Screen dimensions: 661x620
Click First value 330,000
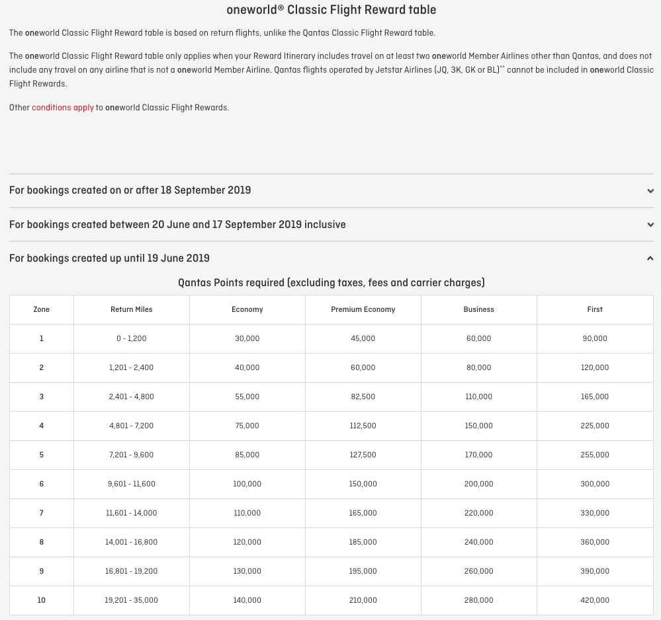click(595, 513)
